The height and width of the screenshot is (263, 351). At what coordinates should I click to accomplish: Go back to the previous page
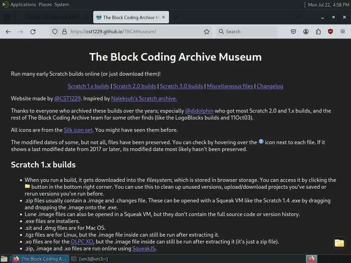coord(8,32)
